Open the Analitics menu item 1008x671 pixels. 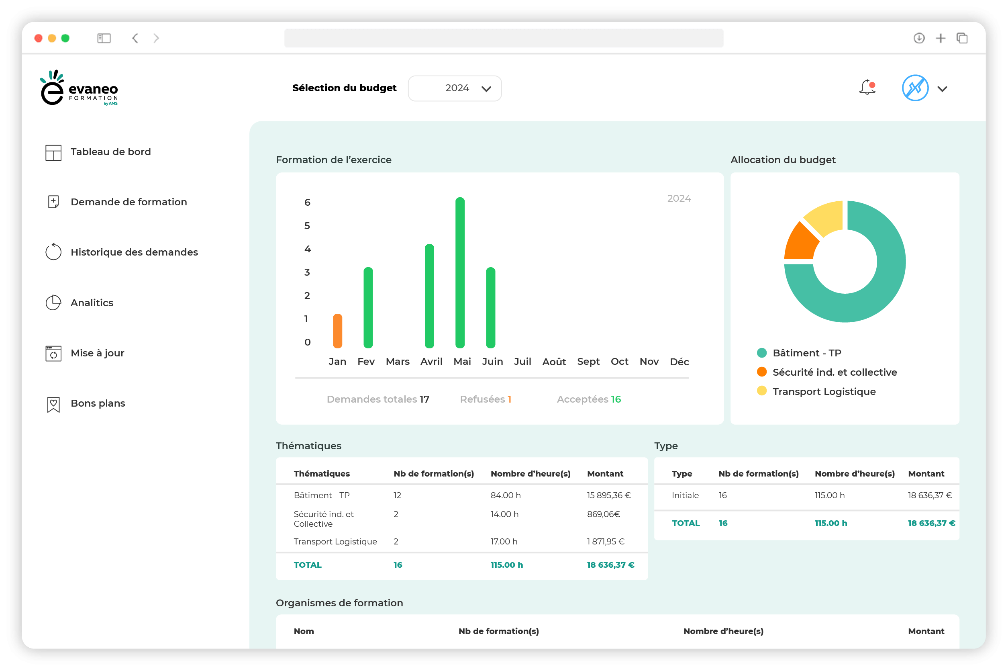click(92, 303)
